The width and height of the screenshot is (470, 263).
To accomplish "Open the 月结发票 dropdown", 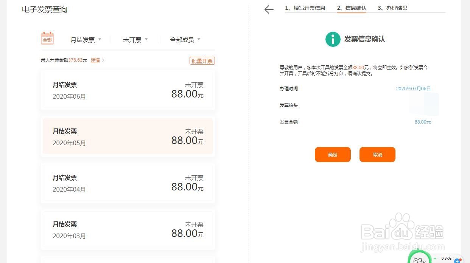I will [86, 39].
